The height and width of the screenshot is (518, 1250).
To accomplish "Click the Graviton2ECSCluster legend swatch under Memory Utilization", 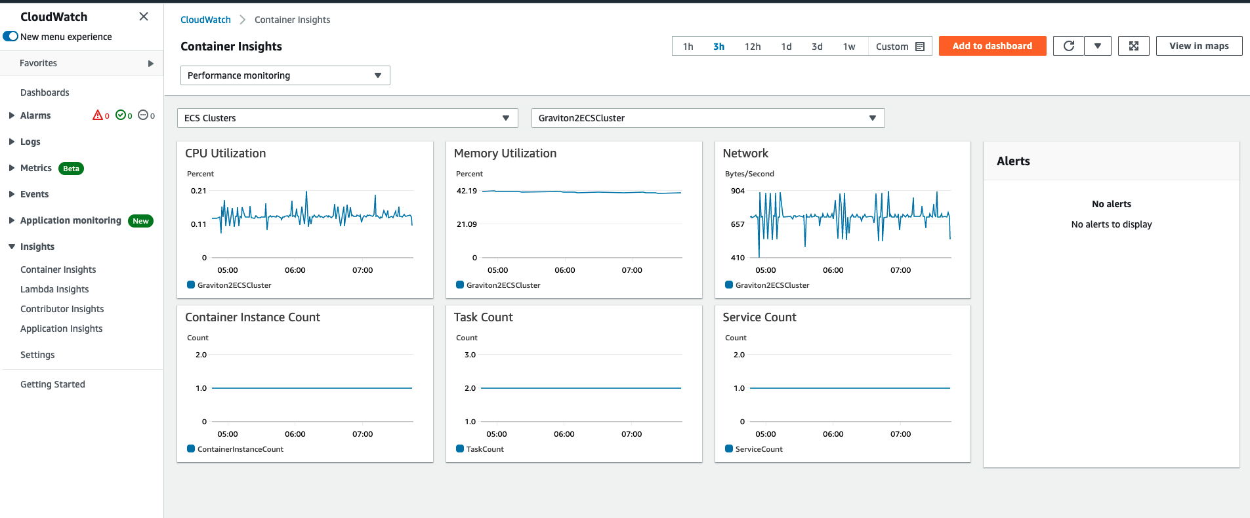I will 460,285.
